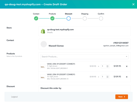
Task: Click Maxwell Gomez's avatar placeholder
Action: pyautogui.click(x=44, y=44)
